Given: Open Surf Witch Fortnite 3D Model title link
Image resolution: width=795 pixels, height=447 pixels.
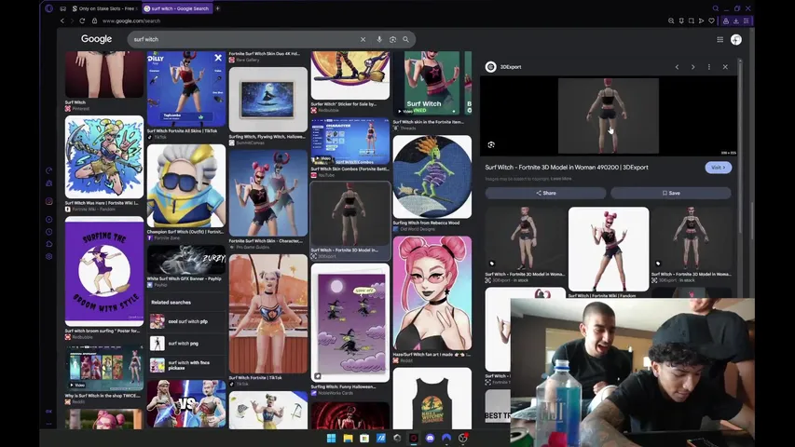Looking at the screenshot, I should click(567, 168).
